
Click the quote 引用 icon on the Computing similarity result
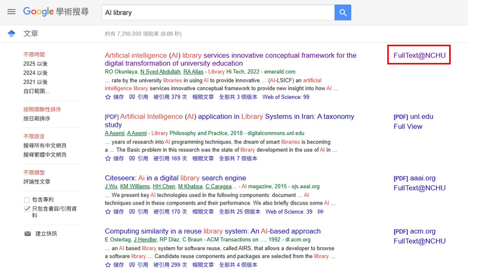[x=132, y=265]
